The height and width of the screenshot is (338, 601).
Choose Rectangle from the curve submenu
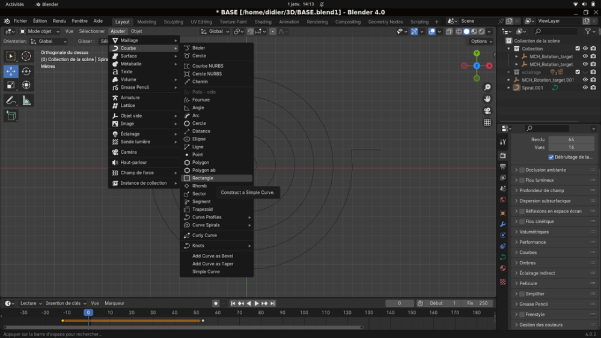(203, 178)
